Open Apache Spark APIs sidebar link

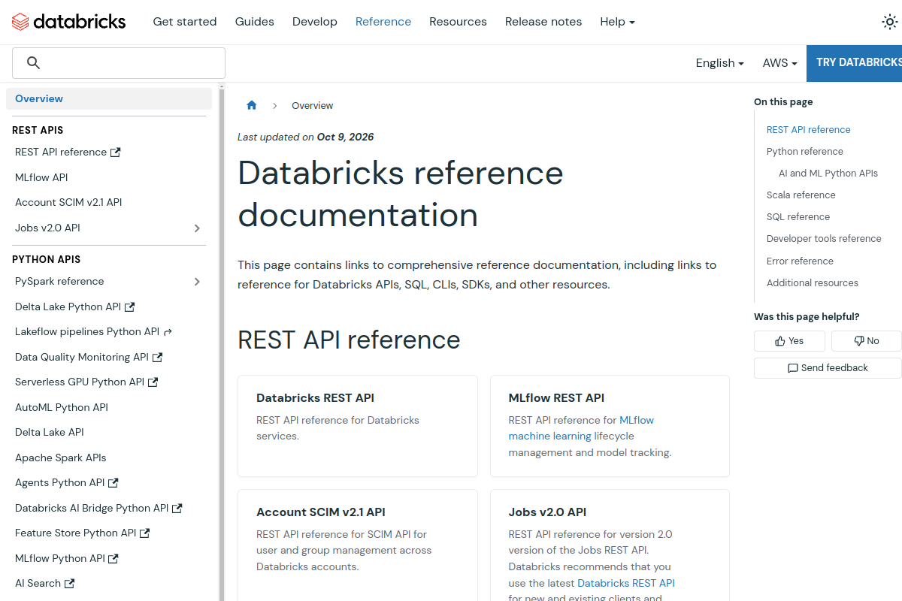tap(61, 458)
